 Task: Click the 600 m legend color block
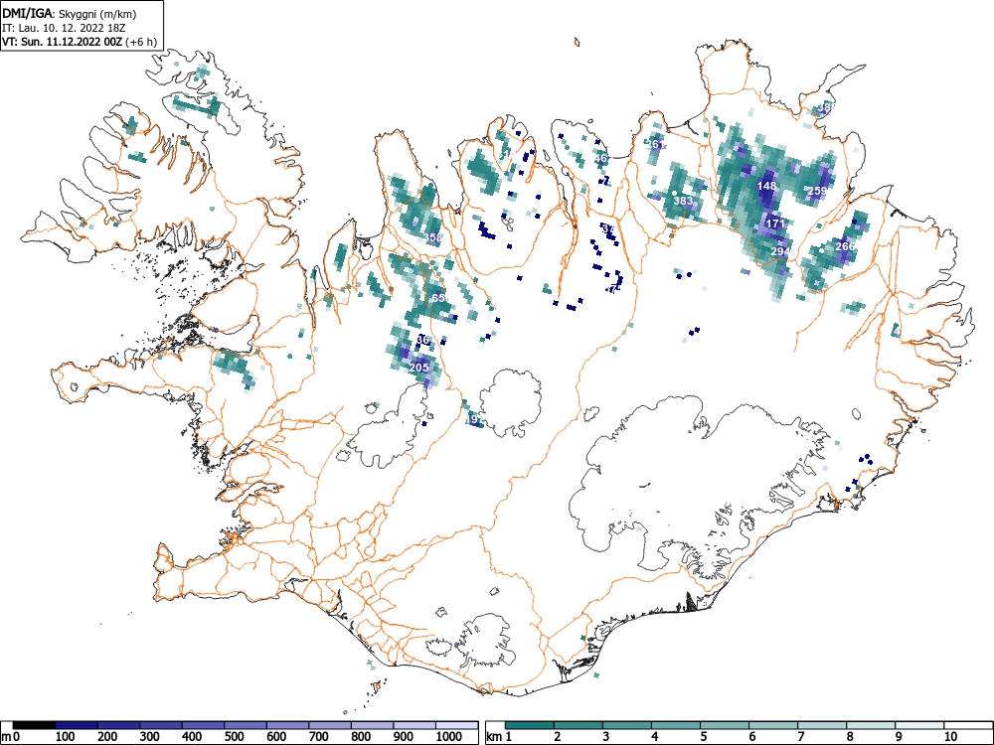[288, 725]
